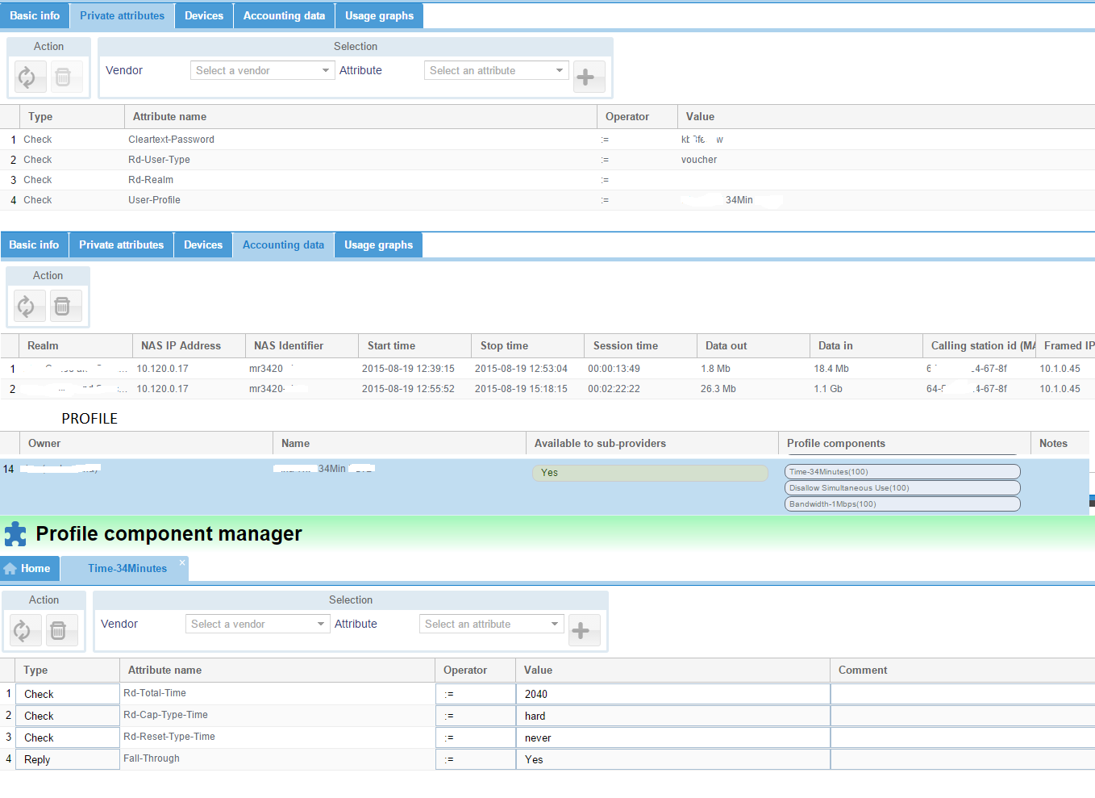This screenshot has height=798, width=1095.
Task: Click Disallow Simultaneous Use(100) component pill
Action: point(902,488)
